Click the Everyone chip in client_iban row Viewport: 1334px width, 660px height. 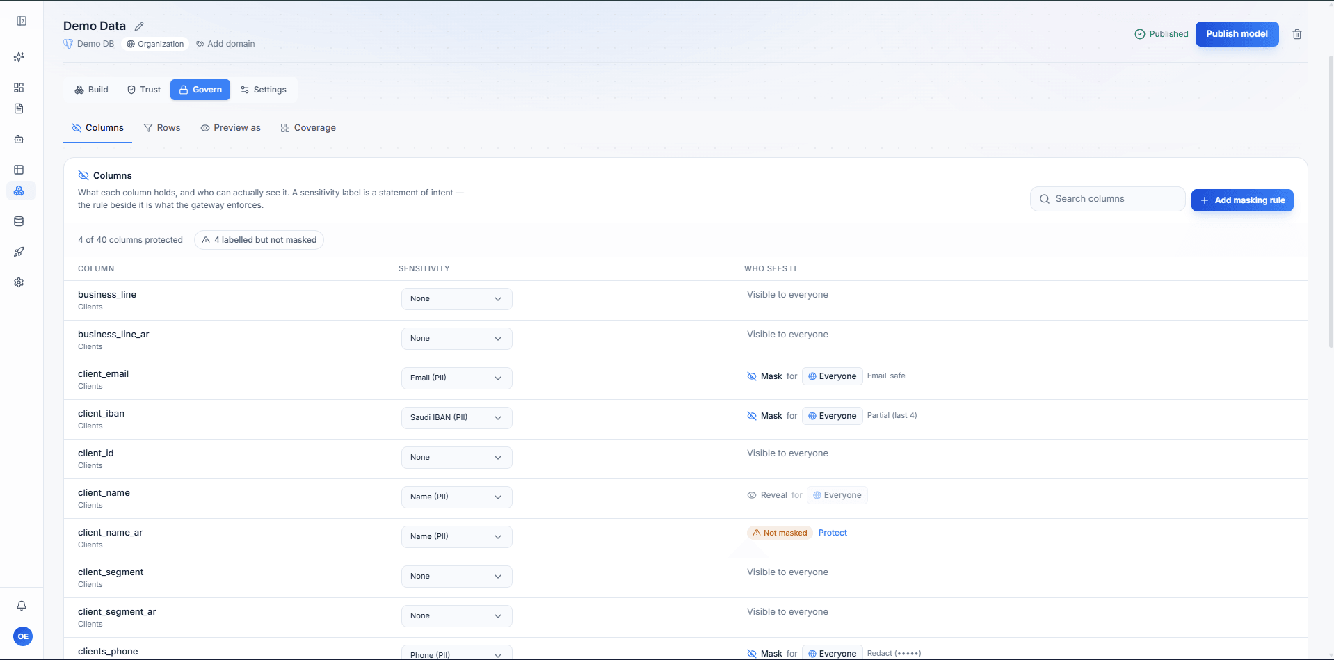[x=833, y=416]
